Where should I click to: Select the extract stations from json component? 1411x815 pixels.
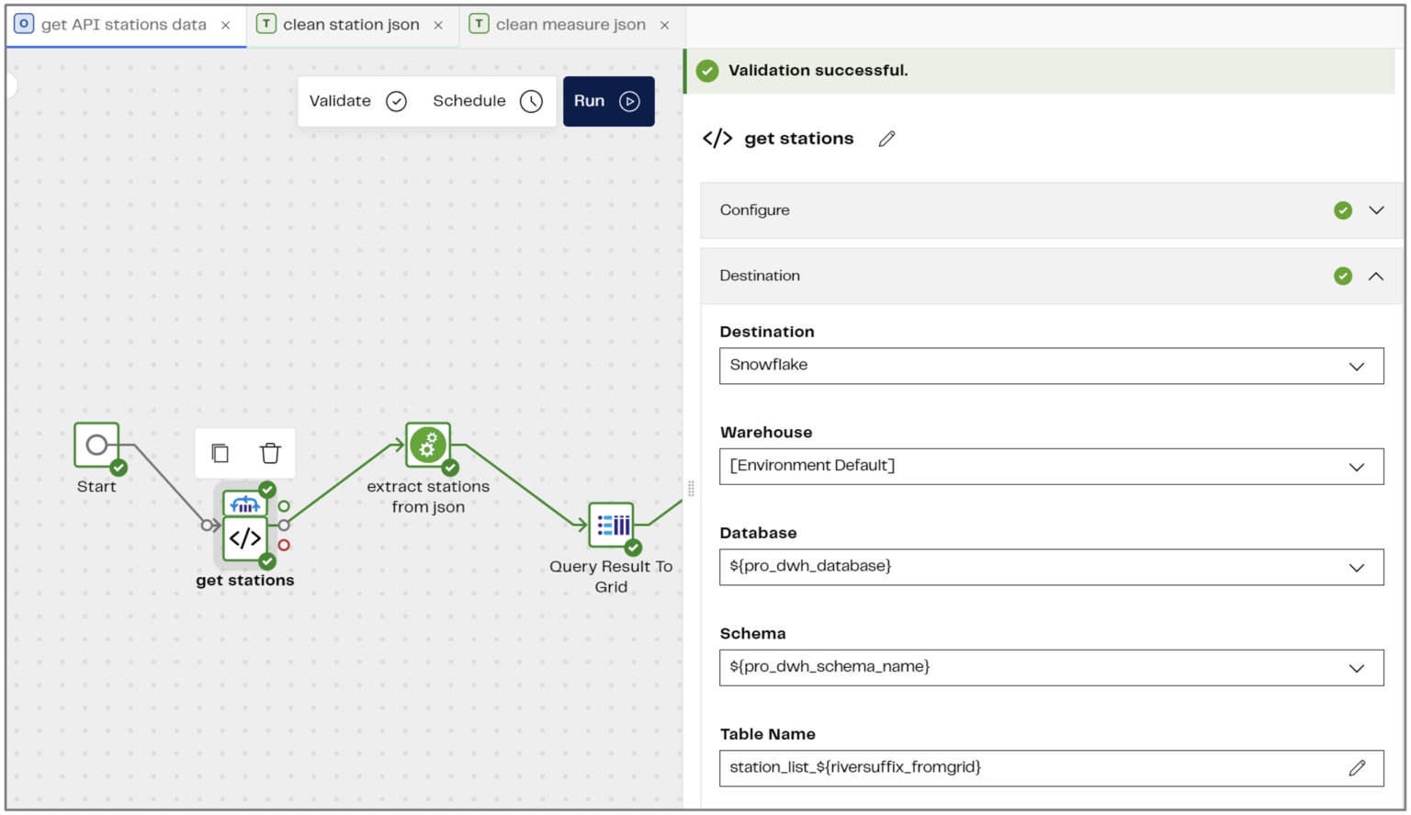(427, 445)
